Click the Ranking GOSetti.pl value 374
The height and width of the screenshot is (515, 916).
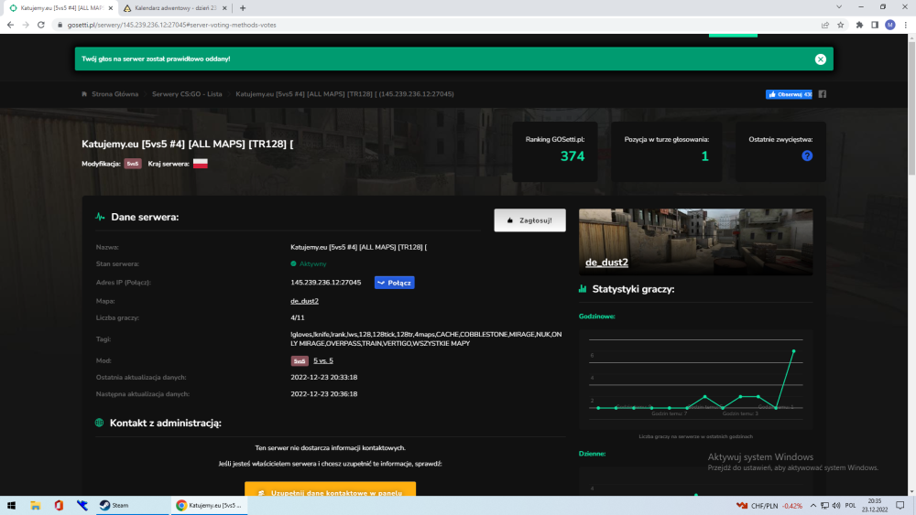[x=572, y=156]
